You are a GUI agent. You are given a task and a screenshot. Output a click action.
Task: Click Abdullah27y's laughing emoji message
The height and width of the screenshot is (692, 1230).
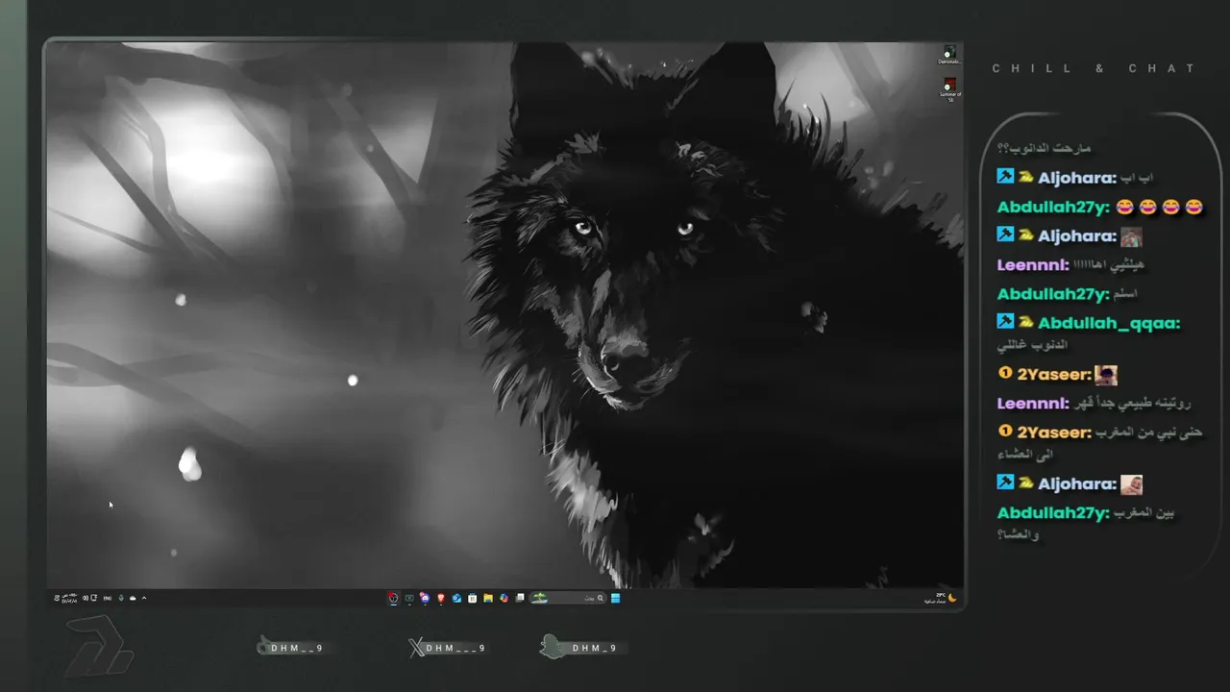point(1160,207)
